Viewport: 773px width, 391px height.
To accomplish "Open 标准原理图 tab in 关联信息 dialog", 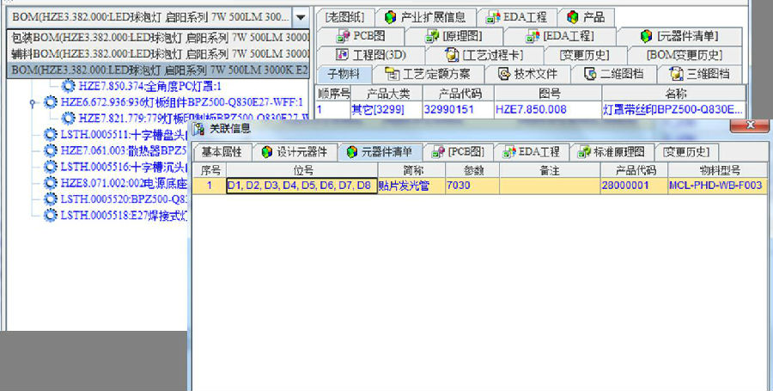I will [x=612, y=152].
